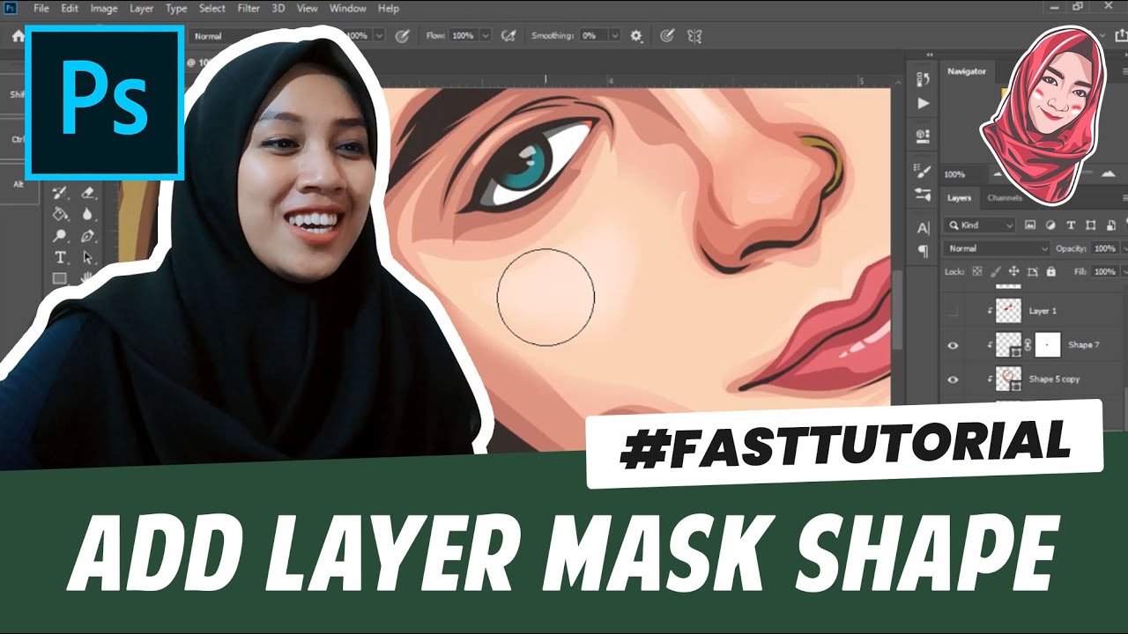Toggle pressure for size icon
Viewport: 1128px width, 634px height.
pos(667,36)
